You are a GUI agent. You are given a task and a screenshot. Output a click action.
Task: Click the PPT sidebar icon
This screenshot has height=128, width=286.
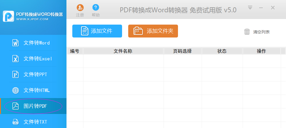tap(16, 74)
